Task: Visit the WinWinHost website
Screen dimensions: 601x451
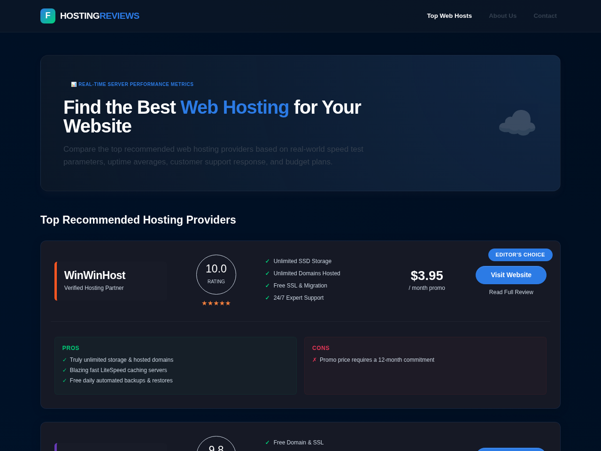Action: coord(511,275)
